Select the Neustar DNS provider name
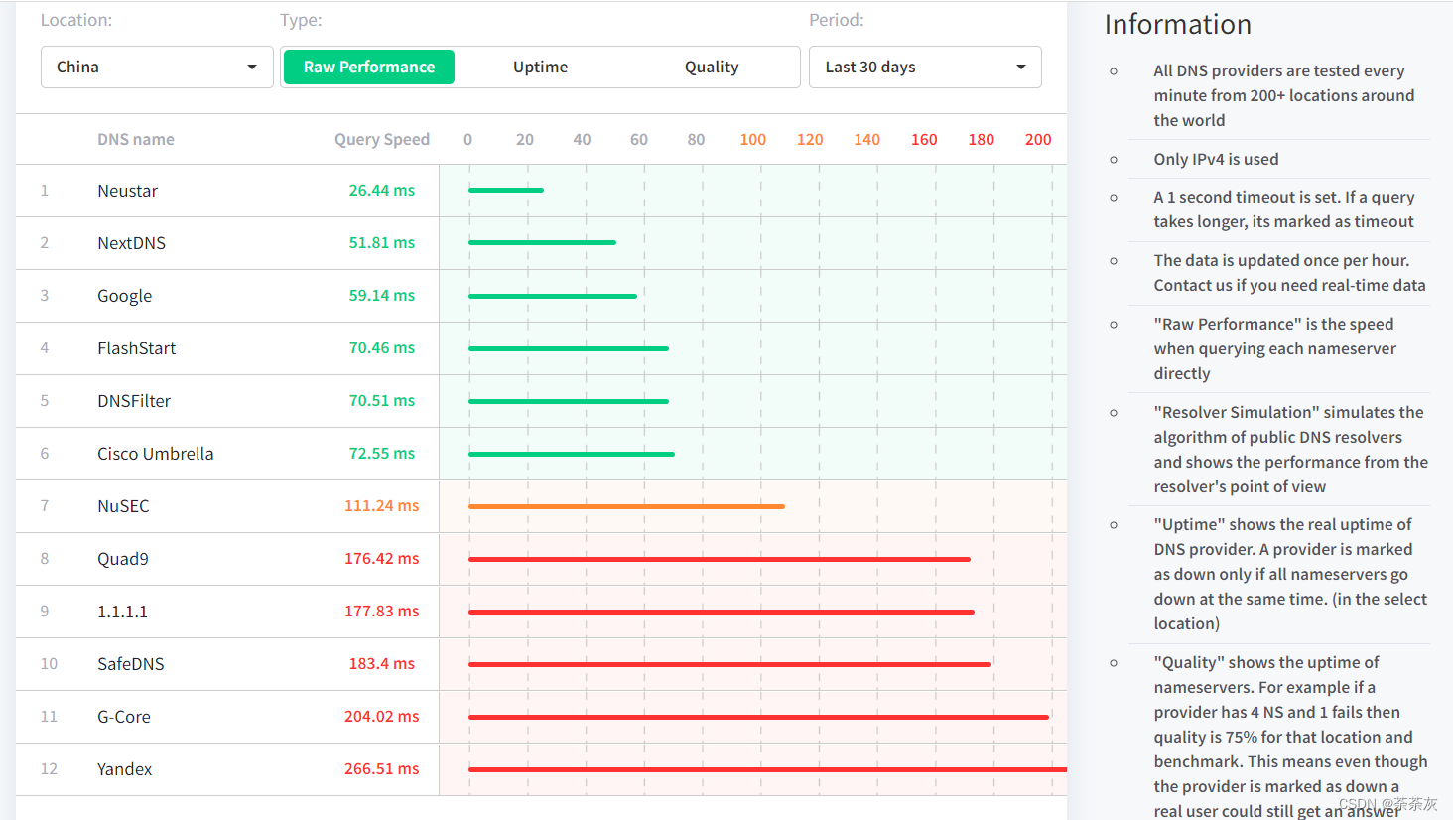The width and height of the screenshot is (1453, 820). point(128,191)
